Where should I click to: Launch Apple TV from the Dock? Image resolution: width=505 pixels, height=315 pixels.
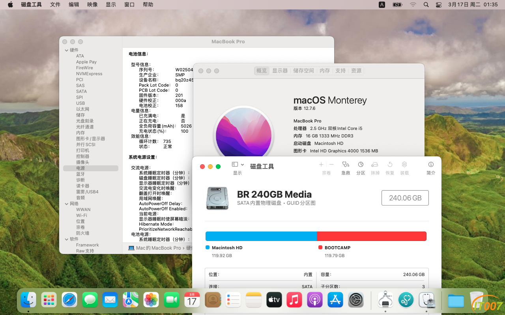click(x=274, y=300)
